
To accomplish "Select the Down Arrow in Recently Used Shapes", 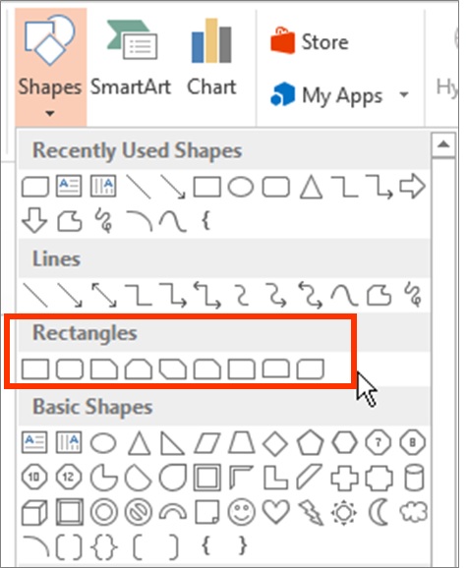I will click(x=34, y=220).
